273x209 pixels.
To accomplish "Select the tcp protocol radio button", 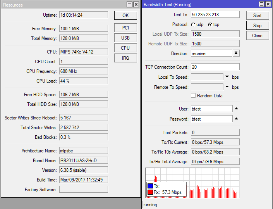I will tap(210, 25).
